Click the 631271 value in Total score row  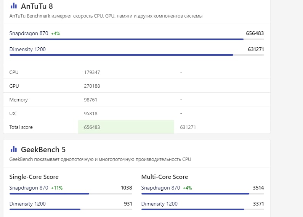[x=188, y=127]
